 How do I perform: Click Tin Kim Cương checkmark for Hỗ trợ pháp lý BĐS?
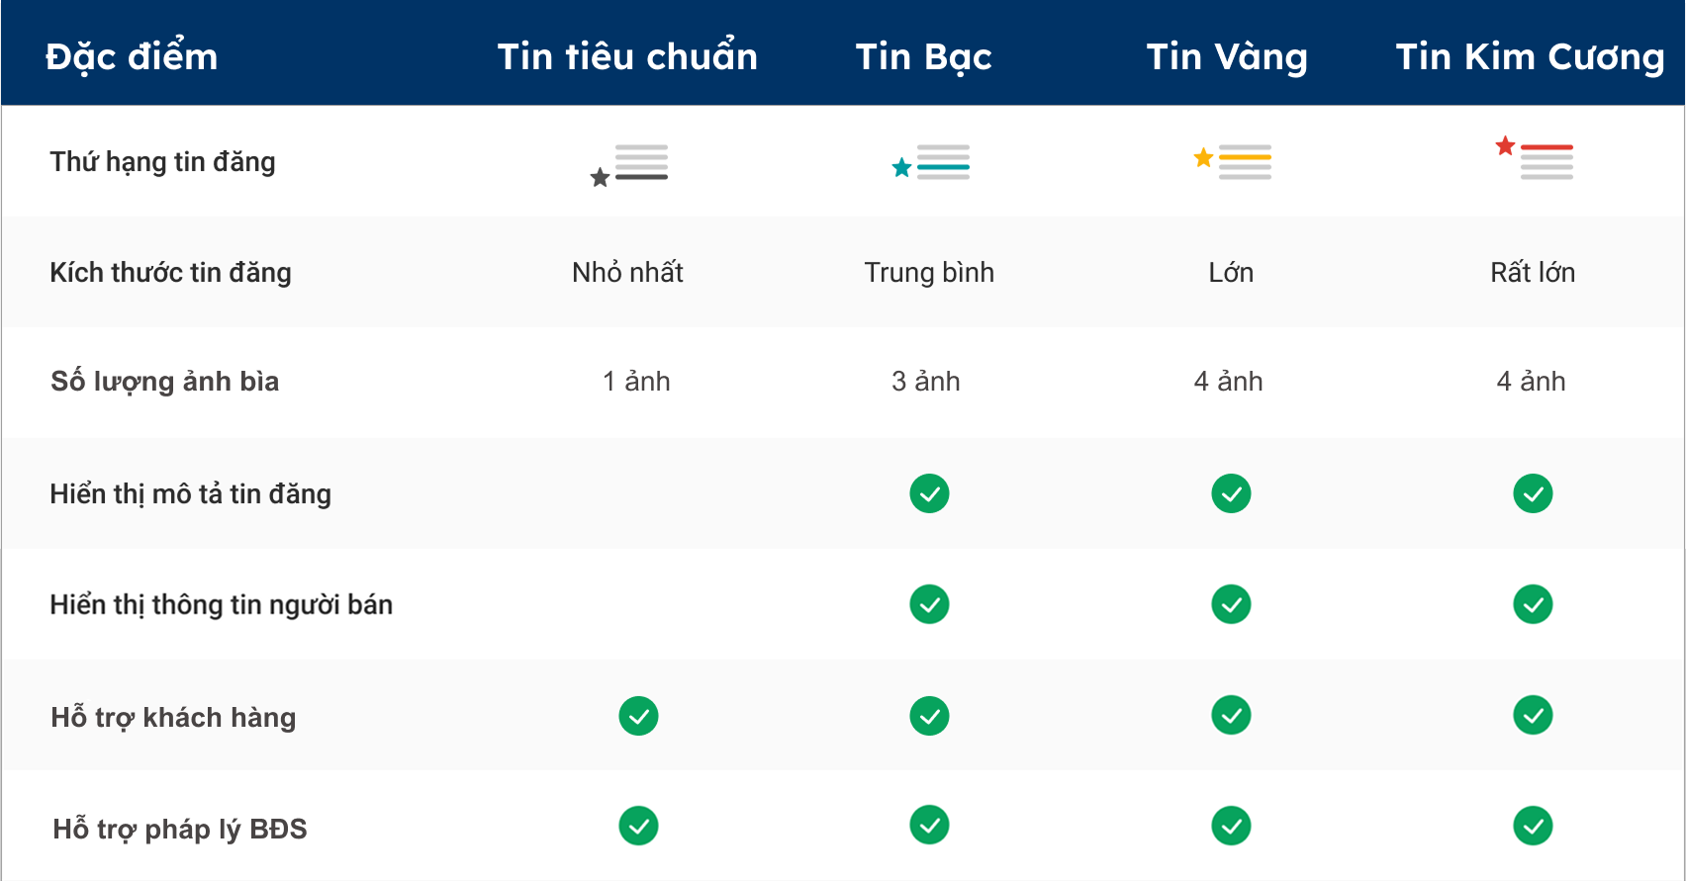pyautogui.click(x=1533, y=826)
